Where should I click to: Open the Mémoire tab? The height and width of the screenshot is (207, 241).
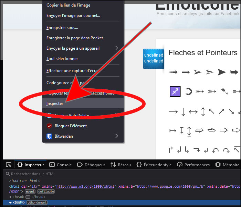(227, 165)
